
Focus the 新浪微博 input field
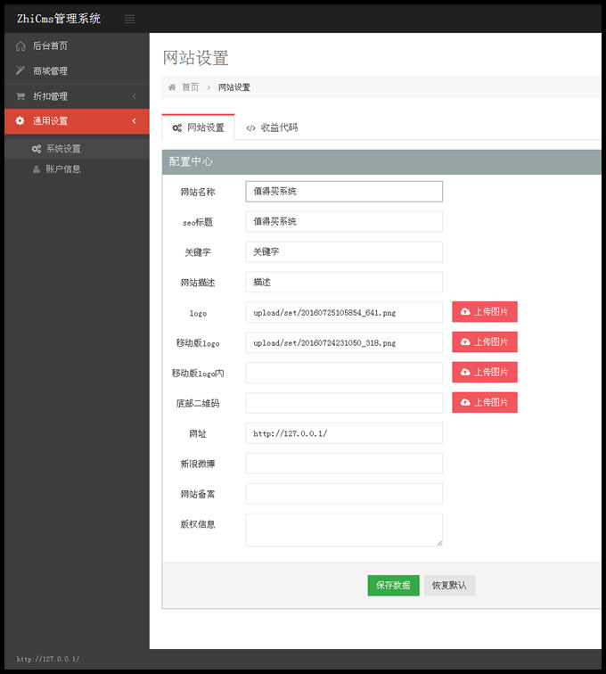tap(344, 464)
